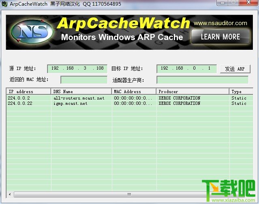The width and height of the screenshot is (259, 204).
Task: Click the 发送 ARP button
Action: pyautogui.click(x=235, y=69)
